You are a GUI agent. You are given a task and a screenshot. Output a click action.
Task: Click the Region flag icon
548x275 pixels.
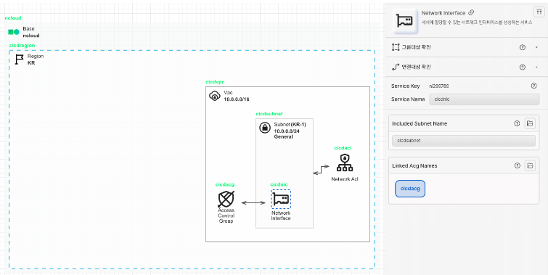point(19,59)
